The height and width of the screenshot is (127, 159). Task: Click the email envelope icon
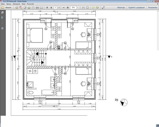41,8
